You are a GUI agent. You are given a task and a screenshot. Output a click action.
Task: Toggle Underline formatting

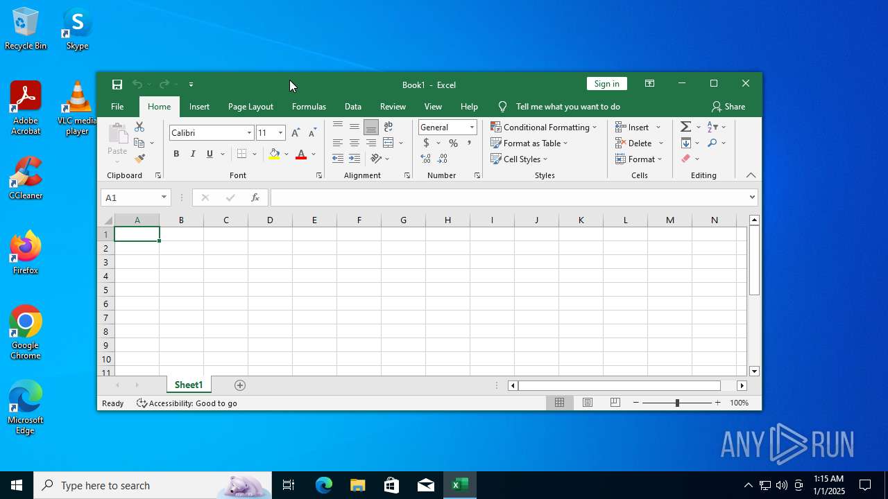pyautogui.click(x=210, y=154)
